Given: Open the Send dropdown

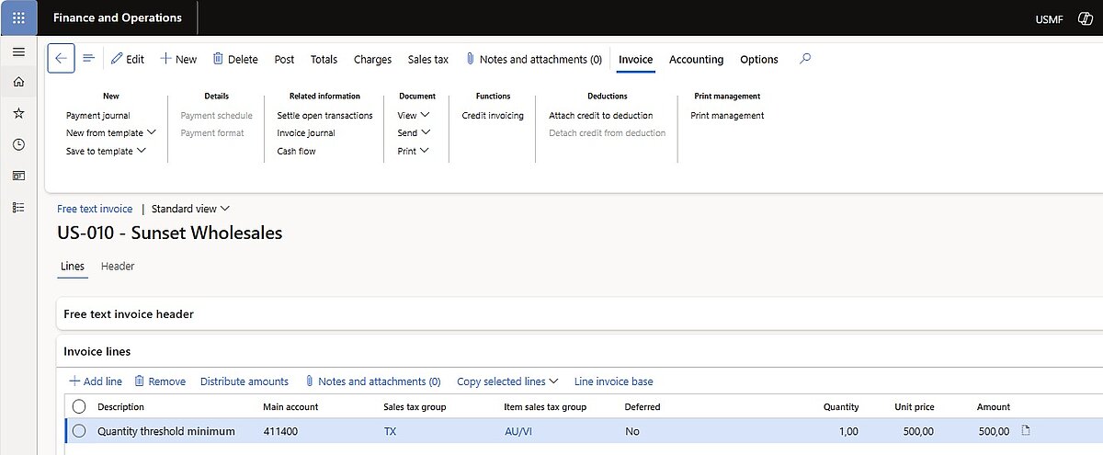Looking at the screenshot, I should click(x=414, y=133).
